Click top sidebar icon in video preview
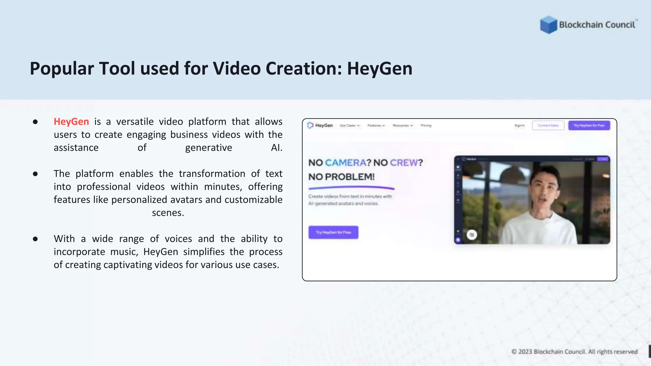This screenshot has width=651, height=366. pyautogui.click(x=458, y=167)
